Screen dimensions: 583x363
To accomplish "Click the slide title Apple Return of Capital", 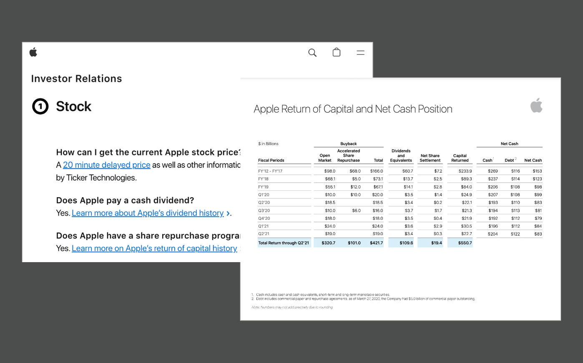I will tap(353, 109).
